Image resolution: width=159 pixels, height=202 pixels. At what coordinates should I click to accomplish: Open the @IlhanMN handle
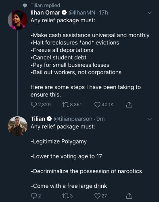[x=82, y=13]
